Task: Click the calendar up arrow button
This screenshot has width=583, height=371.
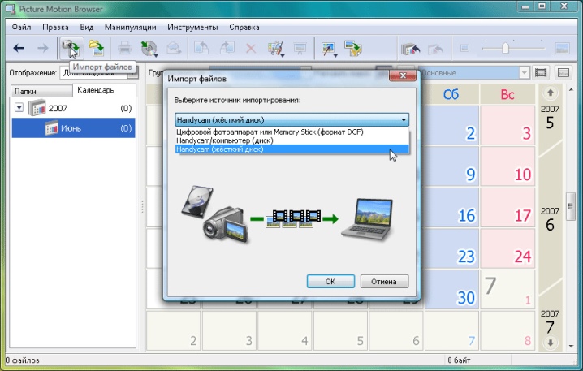Action: click(551, 93)
